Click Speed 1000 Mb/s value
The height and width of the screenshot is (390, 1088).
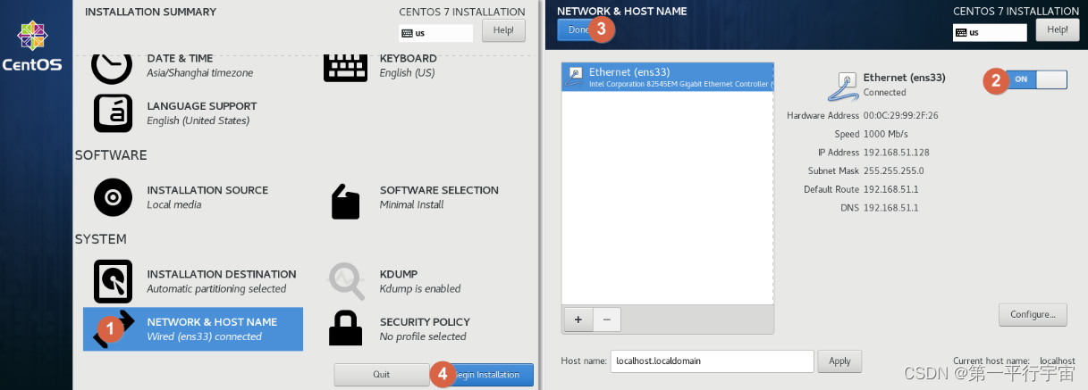click(886, 134)
